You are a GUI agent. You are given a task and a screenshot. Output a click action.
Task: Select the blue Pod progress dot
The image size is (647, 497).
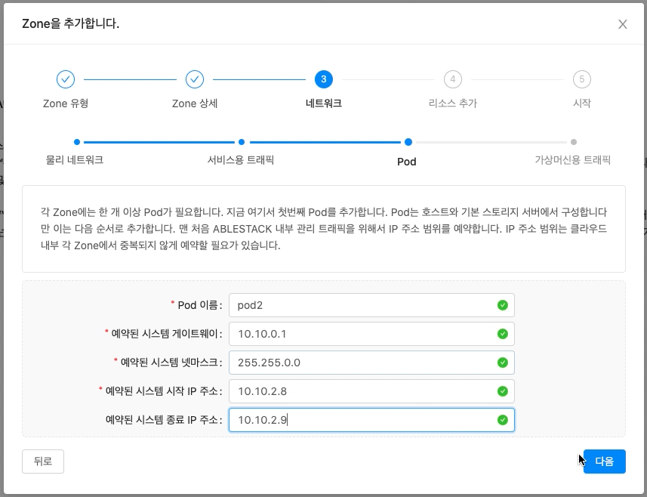pyautogui.click(x=408, y=141)
